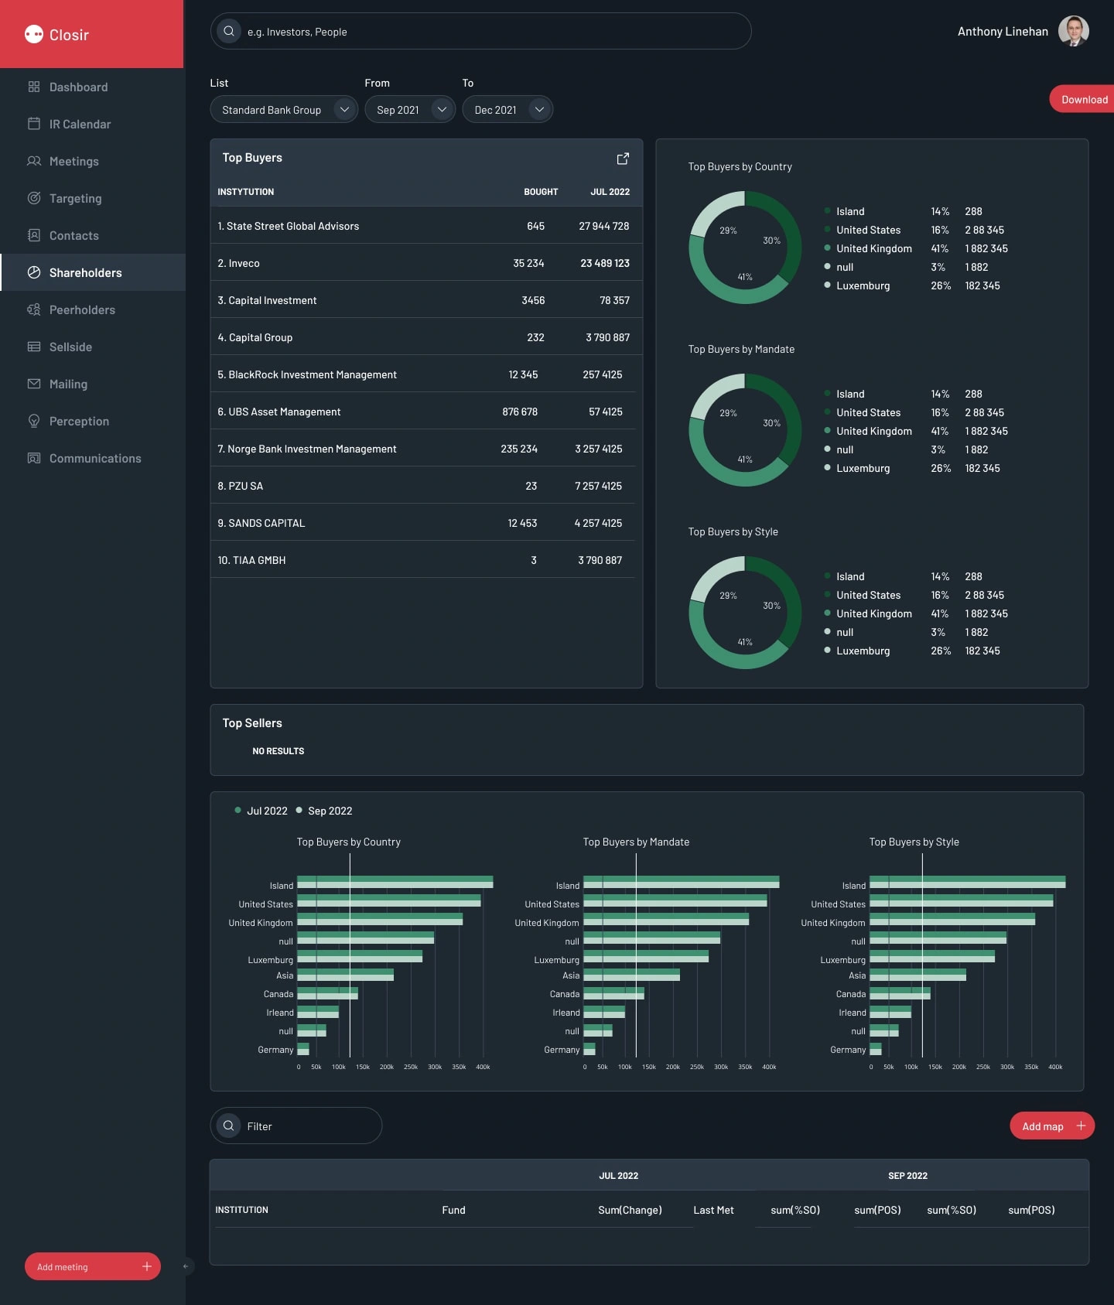Click the plus icon in Add map

(x=1082, y=1126)
